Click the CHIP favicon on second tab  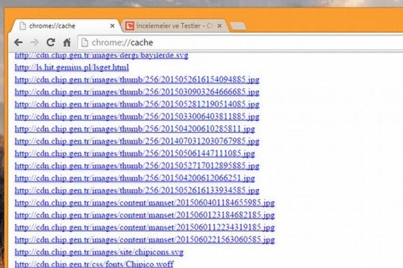point(130,26)
